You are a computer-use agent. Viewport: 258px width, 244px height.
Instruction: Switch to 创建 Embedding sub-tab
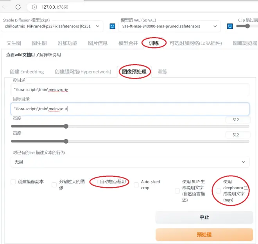tap(27, 72)
